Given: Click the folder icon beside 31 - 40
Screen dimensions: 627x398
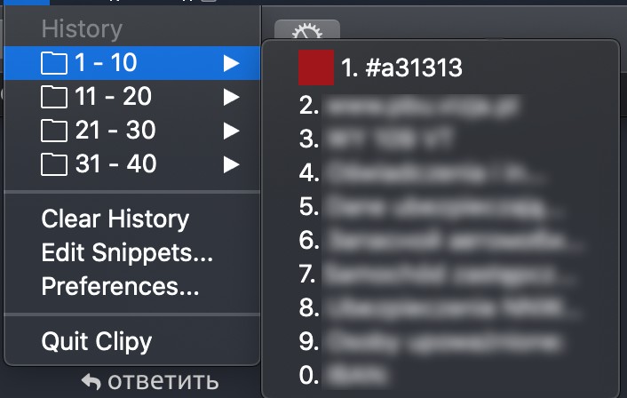Looking at the screenshot, I should tap(53, 164).
